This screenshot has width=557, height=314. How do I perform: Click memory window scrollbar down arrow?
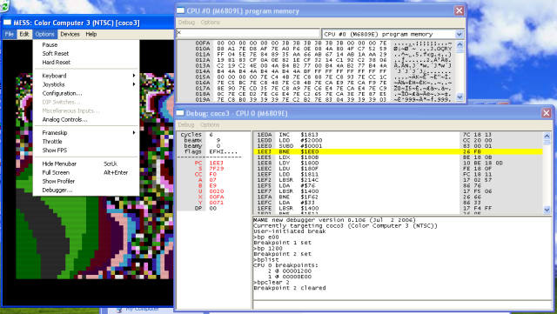[460, 97]
